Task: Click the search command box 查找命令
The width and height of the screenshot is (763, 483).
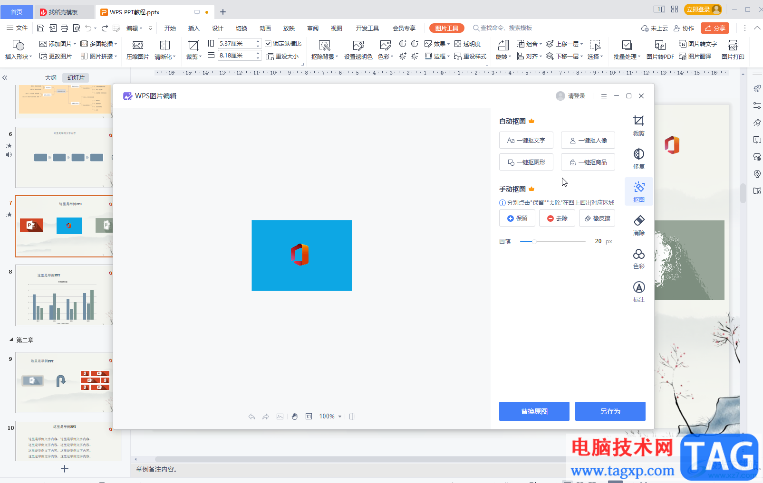Action: click(503, 28)
